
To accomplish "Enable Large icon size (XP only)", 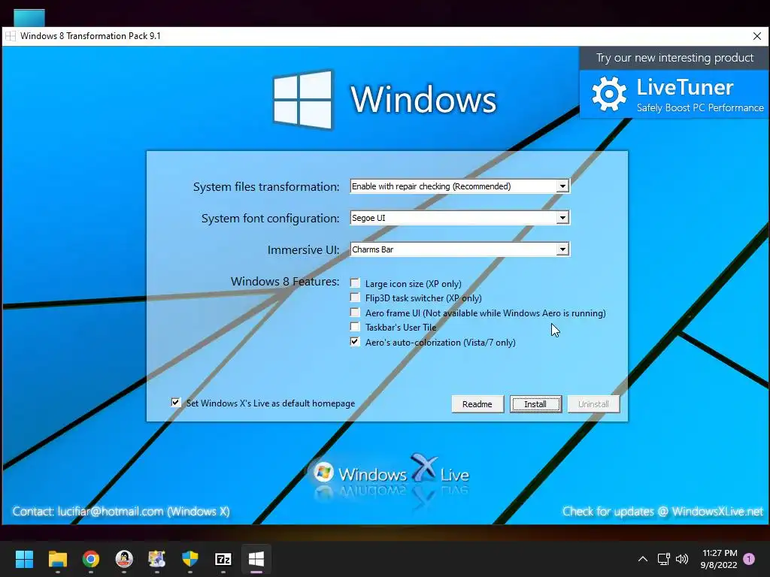I will tap(355, 283).
